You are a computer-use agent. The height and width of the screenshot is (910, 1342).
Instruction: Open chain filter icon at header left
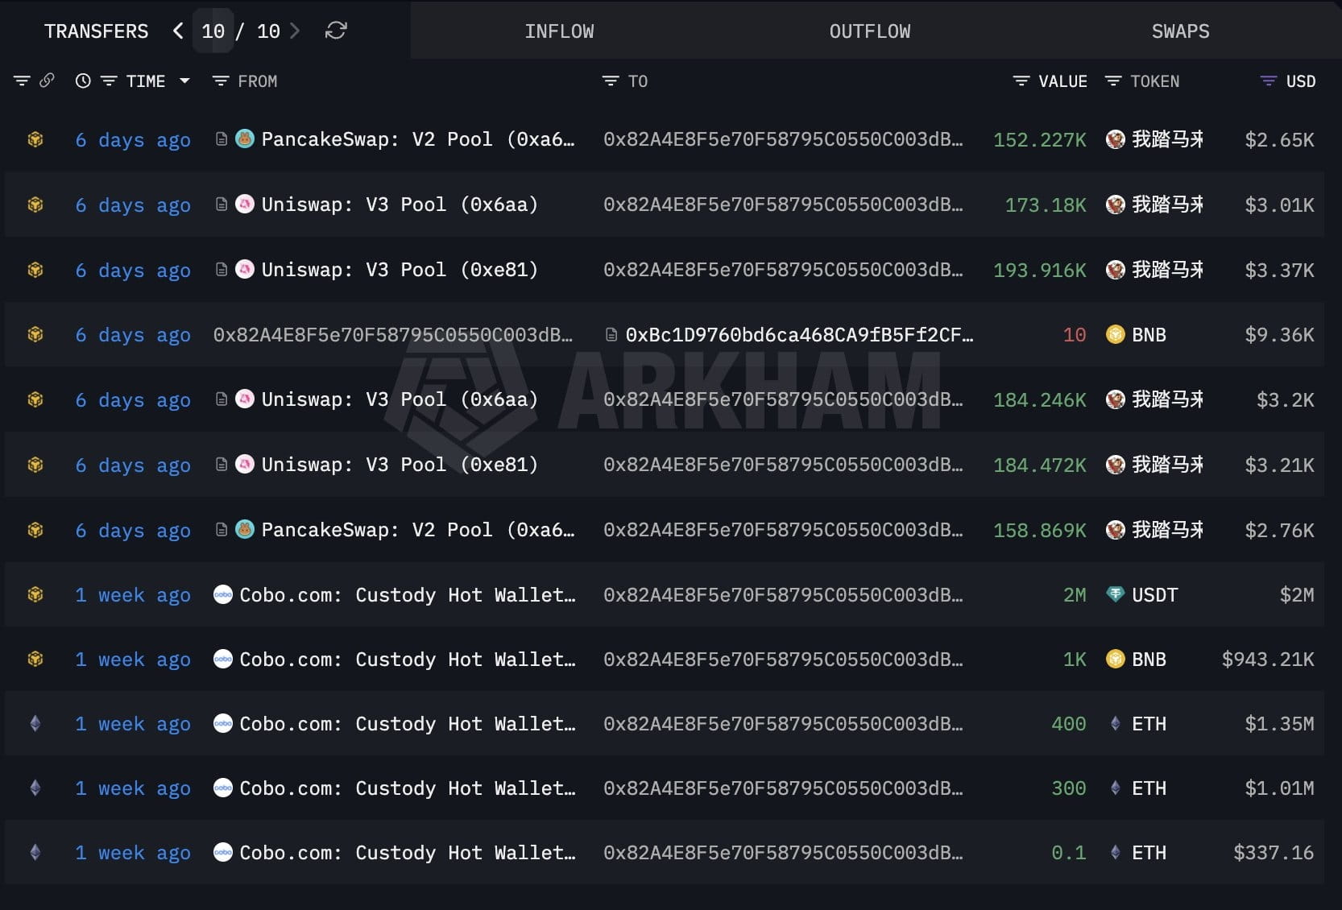(x=22, y=81)
